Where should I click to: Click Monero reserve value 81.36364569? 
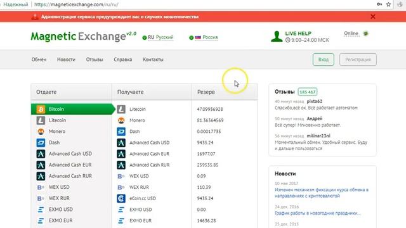click(x=210, y=120)
